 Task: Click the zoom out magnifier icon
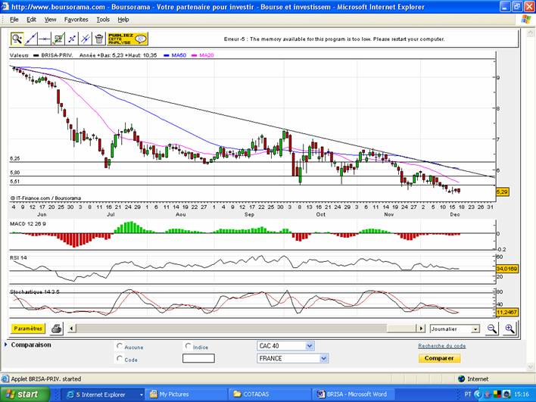(492, 329)
